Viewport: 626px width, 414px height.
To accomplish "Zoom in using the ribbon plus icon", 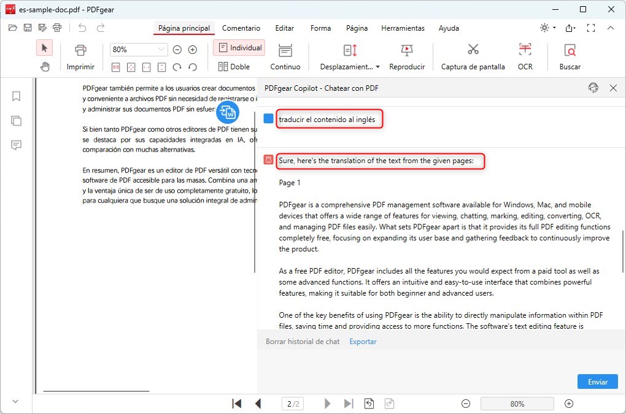I will 193,50.
